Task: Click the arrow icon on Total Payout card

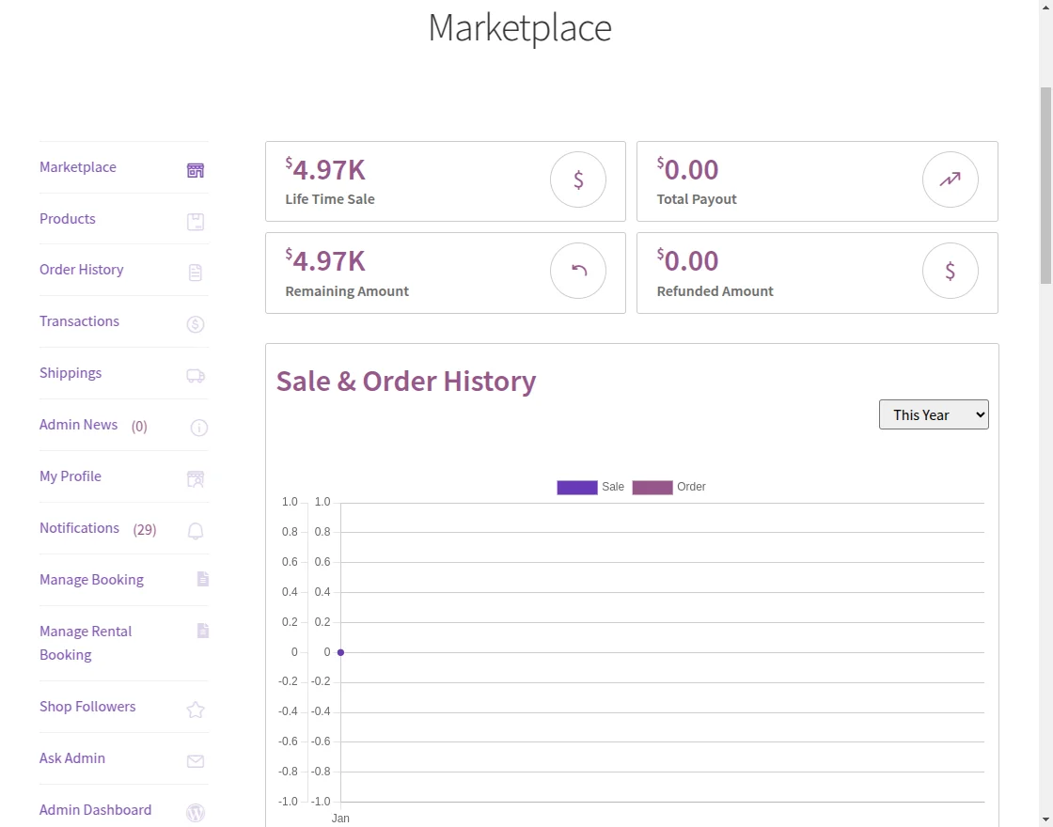Action: (950, 179)
